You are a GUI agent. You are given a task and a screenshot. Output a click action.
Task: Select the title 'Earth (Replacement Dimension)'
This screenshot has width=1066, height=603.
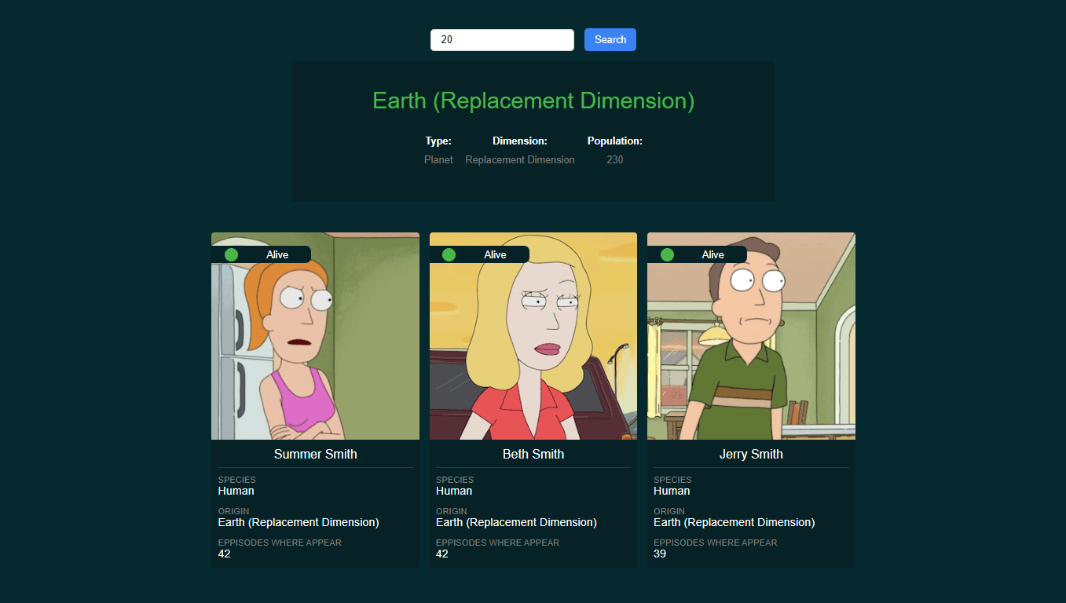533,100
